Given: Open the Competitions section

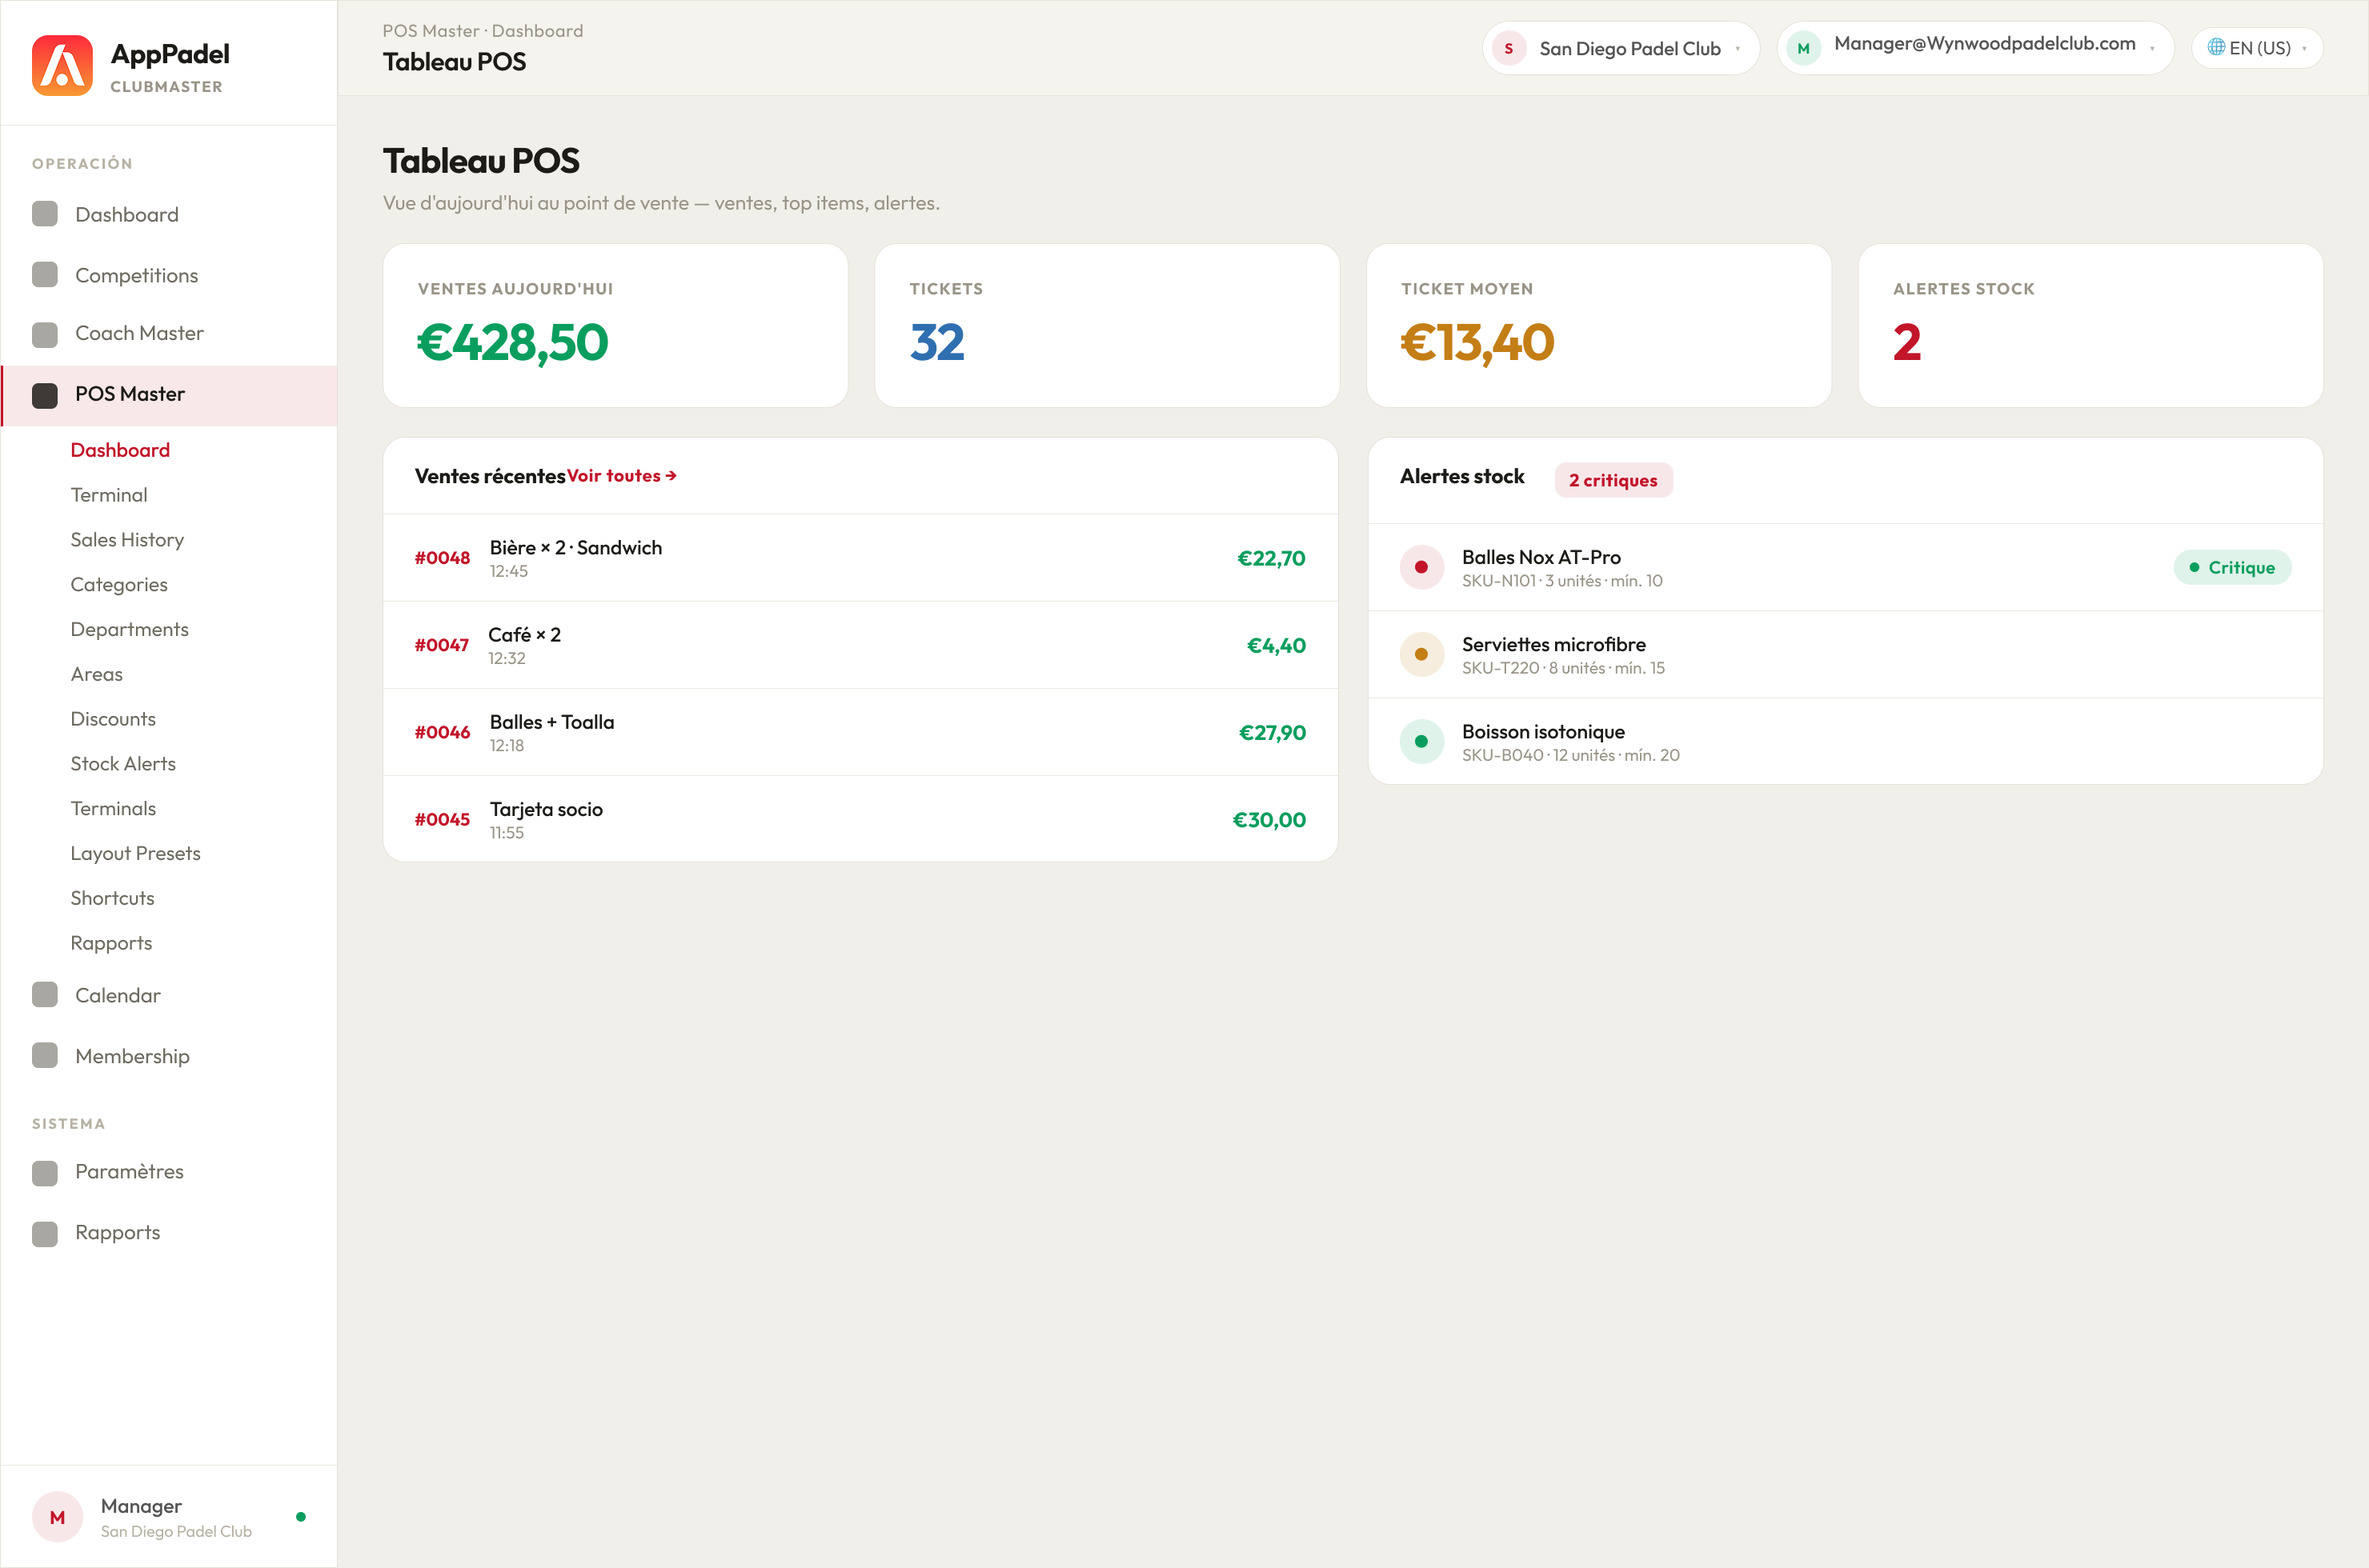Looking at the screenshot, I should coord(168,275).
